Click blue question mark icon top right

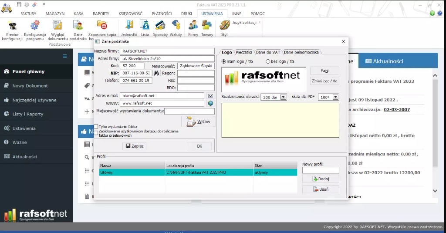(440, 13)
